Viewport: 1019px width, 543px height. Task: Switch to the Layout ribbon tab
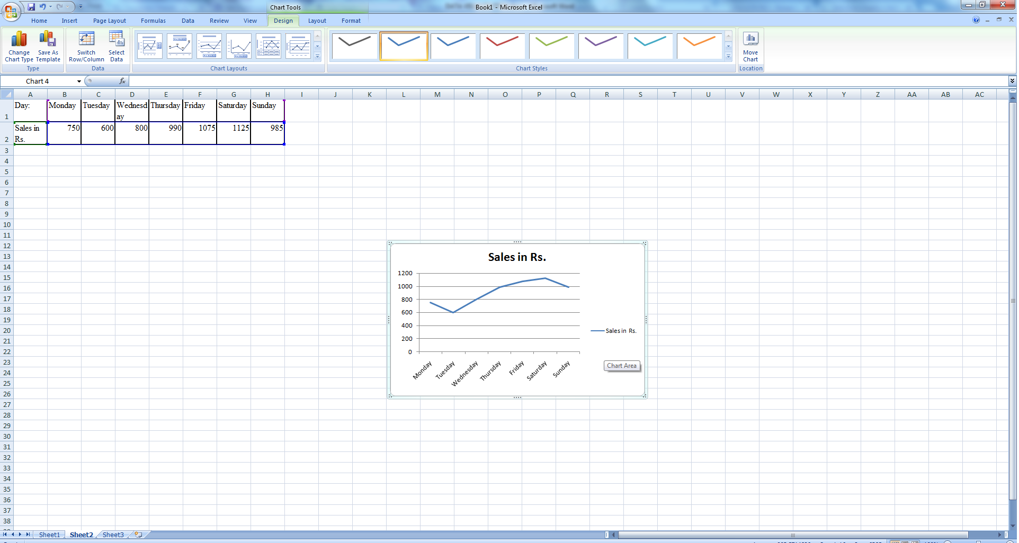pyautogui.click(x=317, y=21)
